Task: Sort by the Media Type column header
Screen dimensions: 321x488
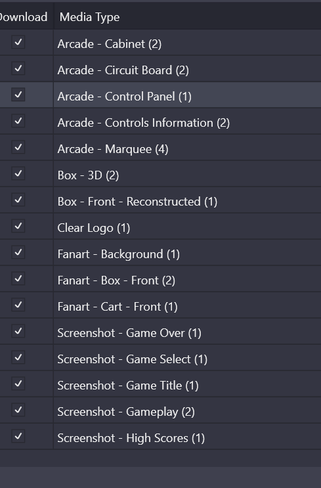Action: click(188, 16)
